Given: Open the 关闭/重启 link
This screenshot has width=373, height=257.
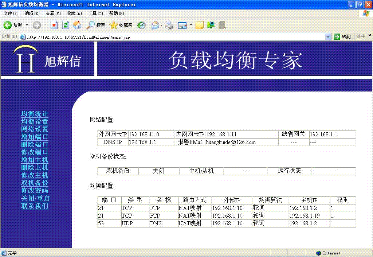Looking at the screenshot, I should 35,198.
